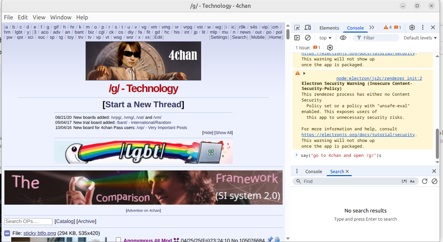443x242 pixels.
Task: Open the Mobile link in board navigation
Action: pos(258,37)
